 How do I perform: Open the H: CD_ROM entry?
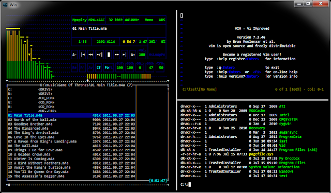point(71,107)
